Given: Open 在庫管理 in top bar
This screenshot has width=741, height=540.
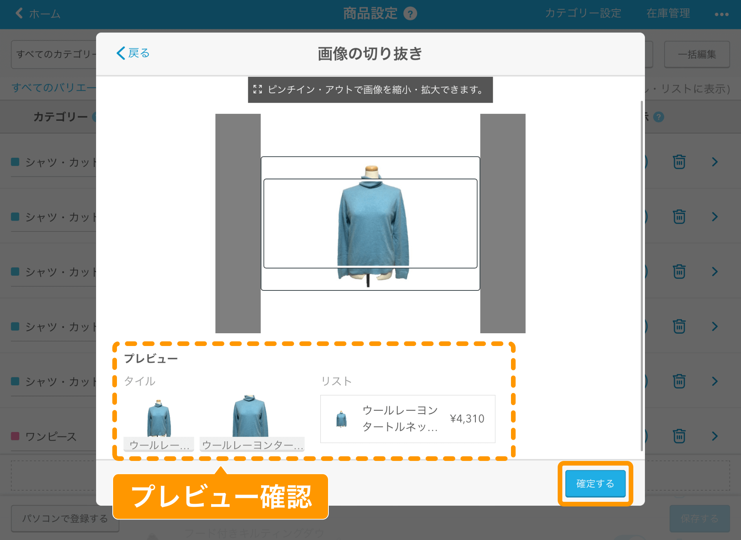Looking at the screenshot, I should pyautogui.click(x=668, y=13).
